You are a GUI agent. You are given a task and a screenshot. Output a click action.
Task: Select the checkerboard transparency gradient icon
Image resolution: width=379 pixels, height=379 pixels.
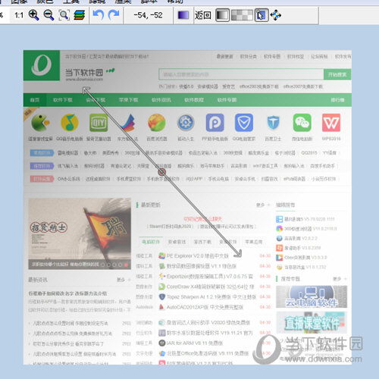coord(242,15)
